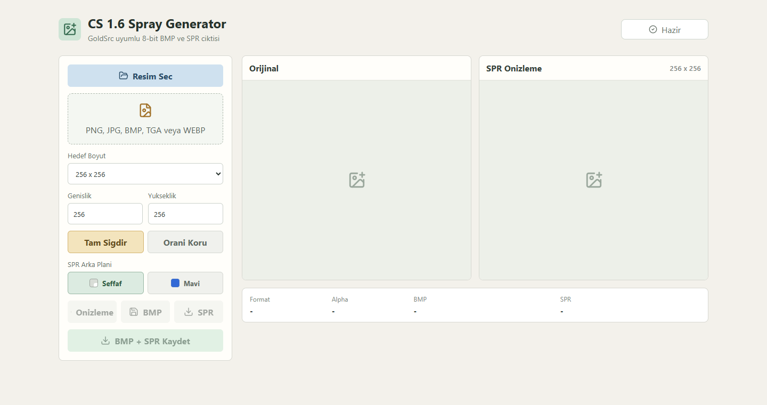Choose Mavi background option

[185, 283]
